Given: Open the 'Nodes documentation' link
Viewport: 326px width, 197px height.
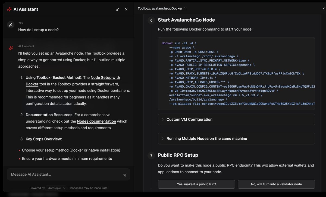Looking at the screenshot, I should pyautogui.click(x=96, y=121).
